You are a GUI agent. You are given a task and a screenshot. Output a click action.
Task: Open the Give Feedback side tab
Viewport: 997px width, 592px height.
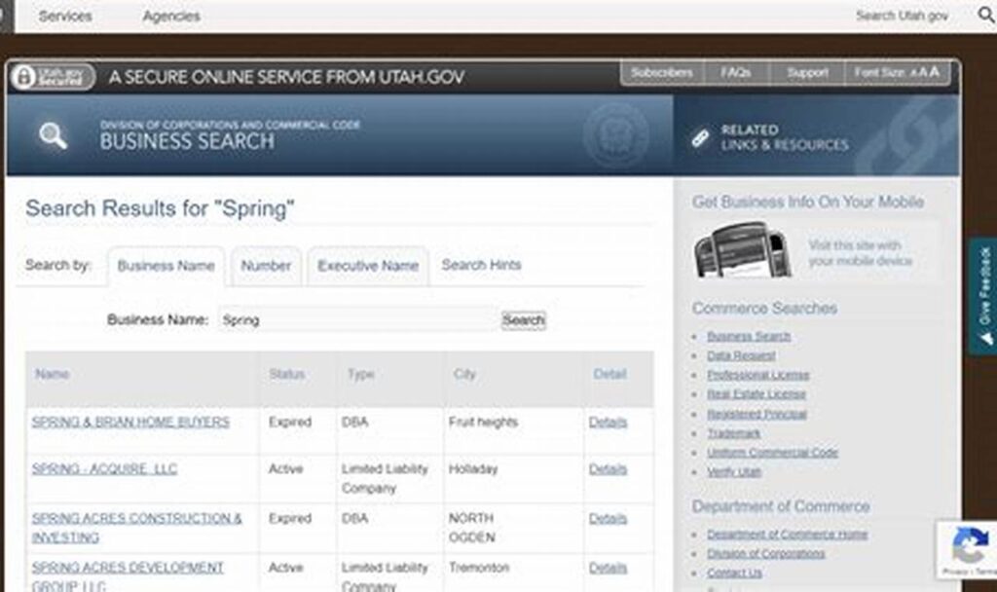[x=983, y=296]
